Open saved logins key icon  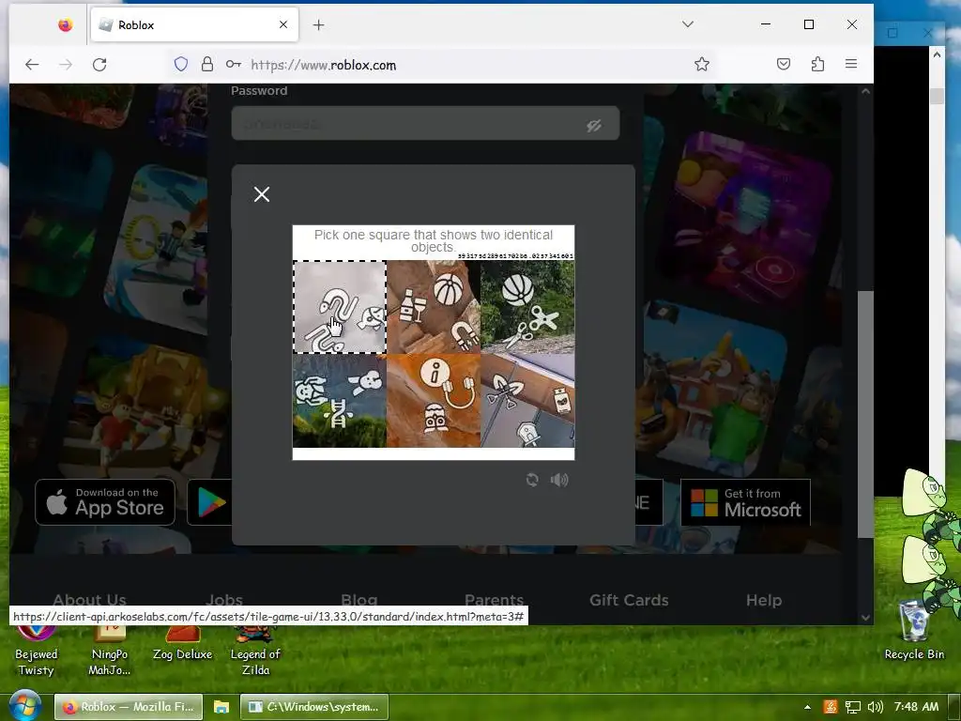click(233, 65)
